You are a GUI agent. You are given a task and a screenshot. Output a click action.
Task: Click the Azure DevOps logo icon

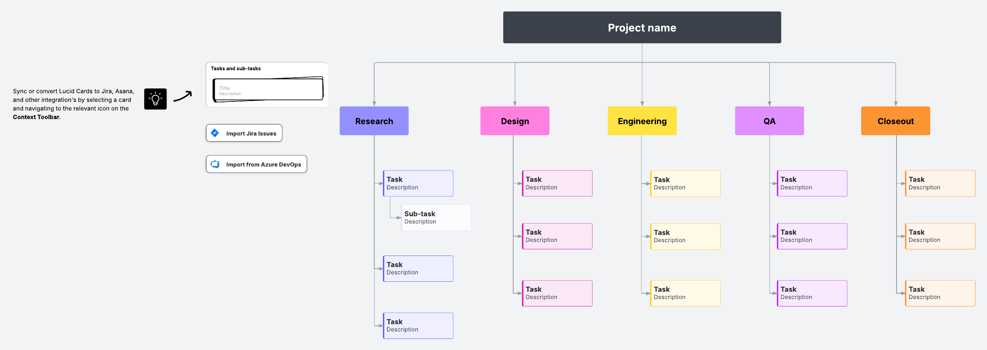point(215,164)
